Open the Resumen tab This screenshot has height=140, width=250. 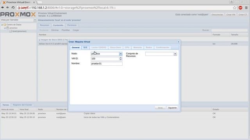pos(45,25)
